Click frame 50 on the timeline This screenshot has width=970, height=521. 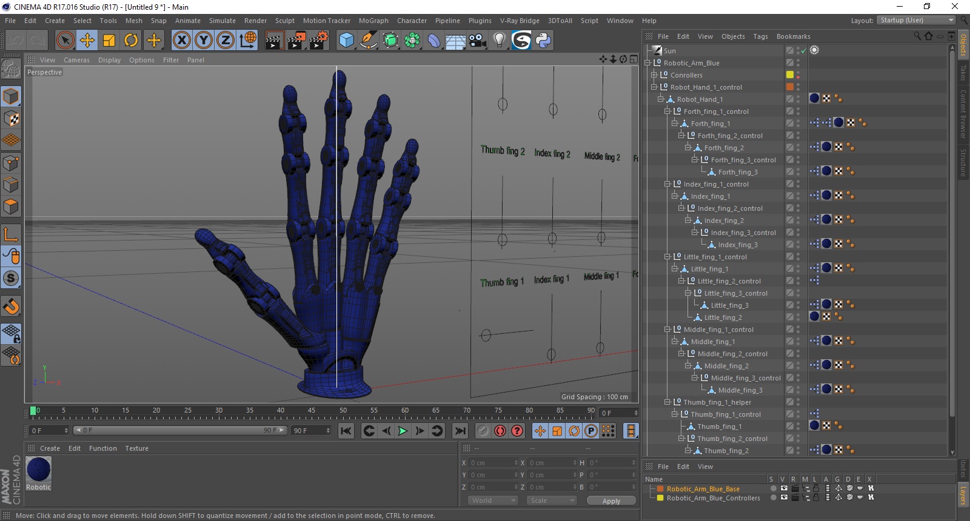[343, 411]
